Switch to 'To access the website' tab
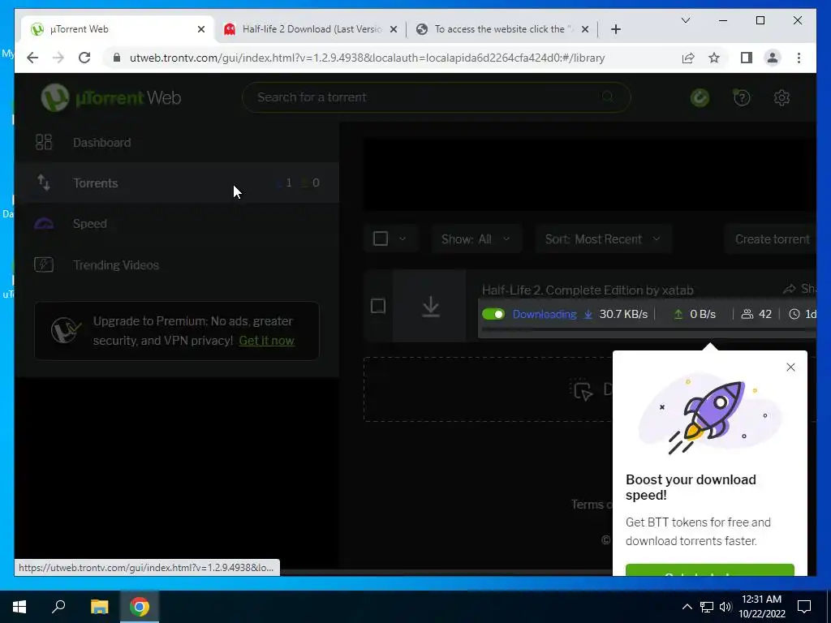831x623 pixels. click(503, 29)
